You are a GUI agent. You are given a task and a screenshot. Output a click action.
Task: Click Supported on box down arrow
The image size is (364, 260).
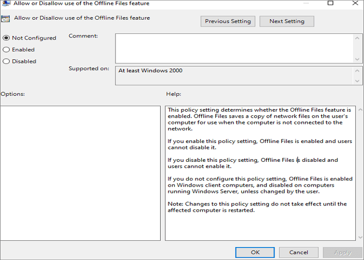click(x=357, y=81)
